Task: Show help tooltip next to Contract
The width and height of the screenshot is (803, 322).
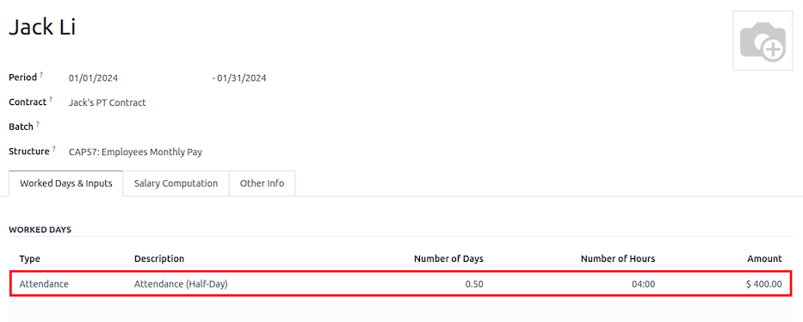Action: point(51,100)
